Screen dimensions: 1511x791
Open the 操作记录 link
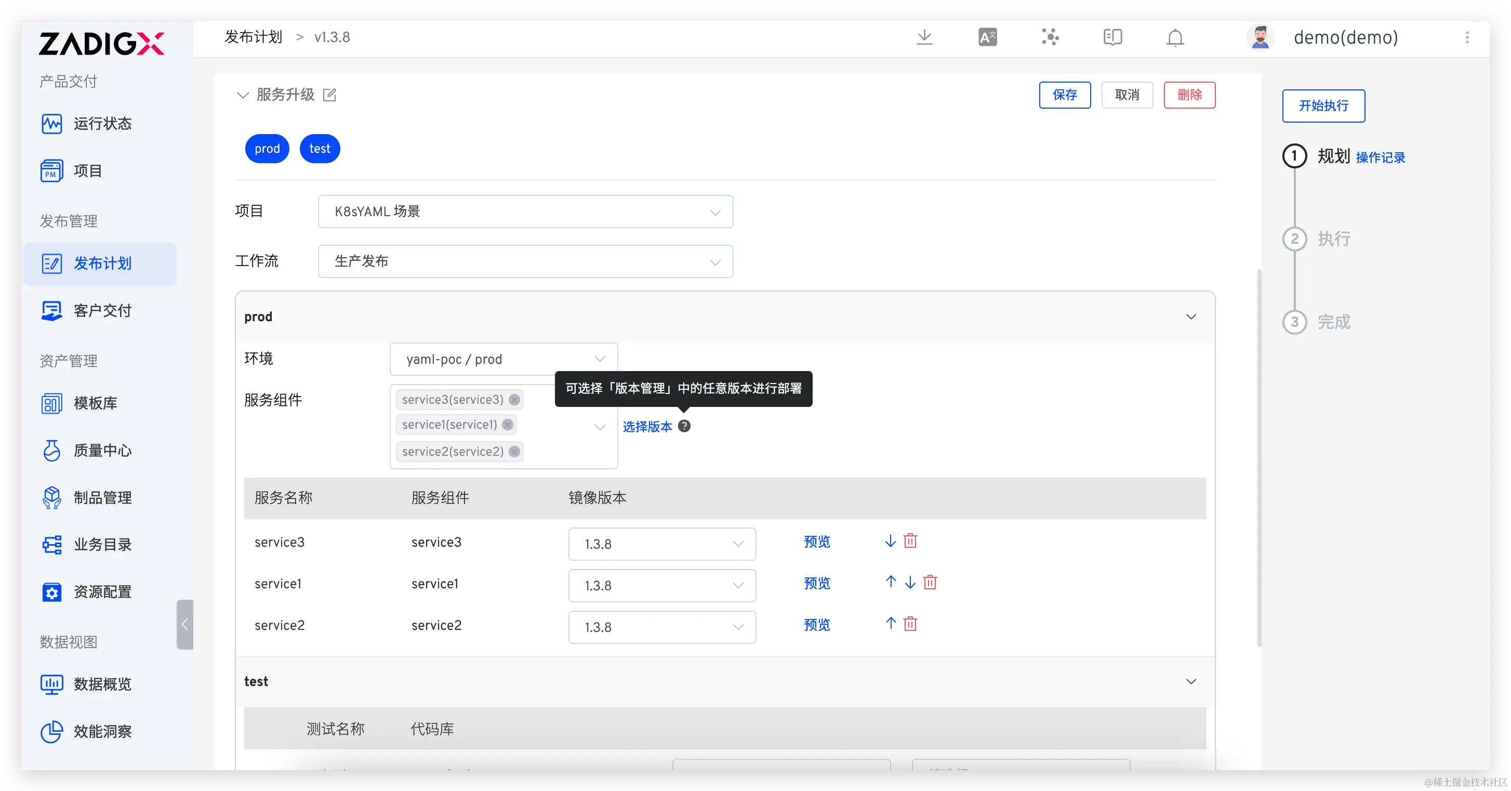tap(1380, 157)
